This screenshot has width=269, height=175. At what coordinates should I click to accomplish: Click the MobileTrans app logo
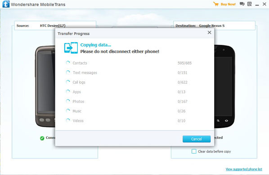click(6, 4)
